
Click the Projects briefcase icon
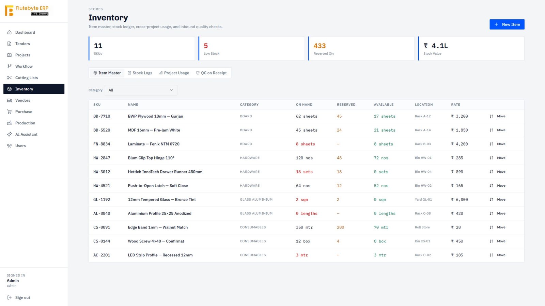point(10,55)
